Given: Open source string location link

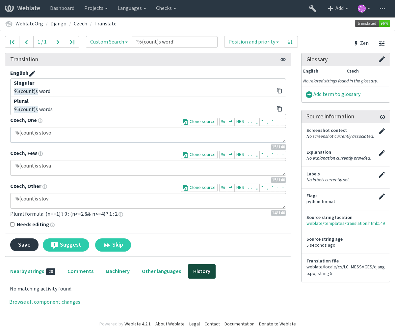Looking at the screenshot, I should point(346,224).
